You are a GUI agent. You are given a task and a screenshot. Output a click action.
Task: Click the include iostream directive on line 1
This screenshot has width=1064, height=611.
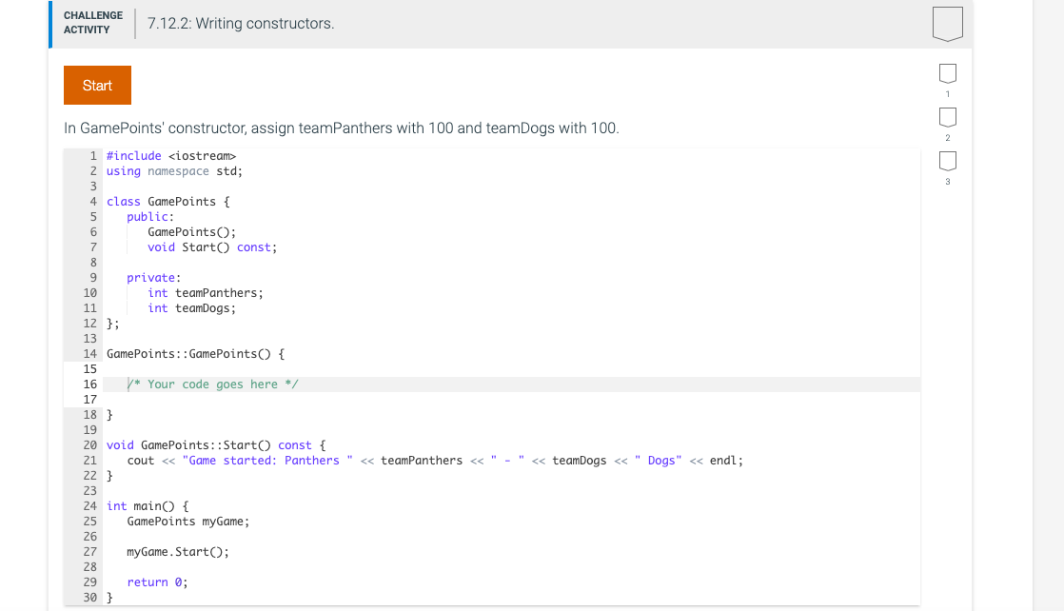click(x=171, y=155)
